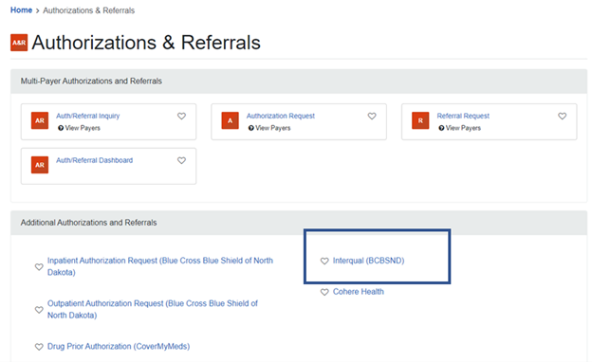The width and height of the screenshot is (592, 362).
Task: Favorite Outpatient Authorization Request heart icon
Action: click(39, 310)
